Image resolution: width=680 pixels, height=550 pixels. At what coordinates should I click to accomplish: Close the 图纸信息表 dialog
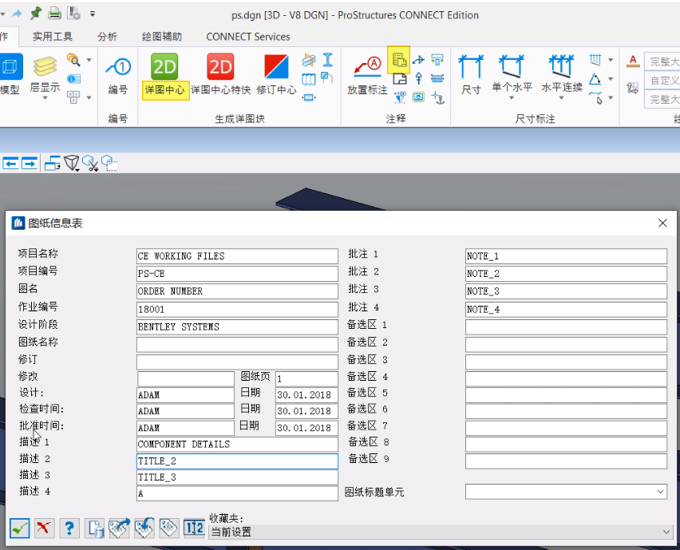click(662, 224)
